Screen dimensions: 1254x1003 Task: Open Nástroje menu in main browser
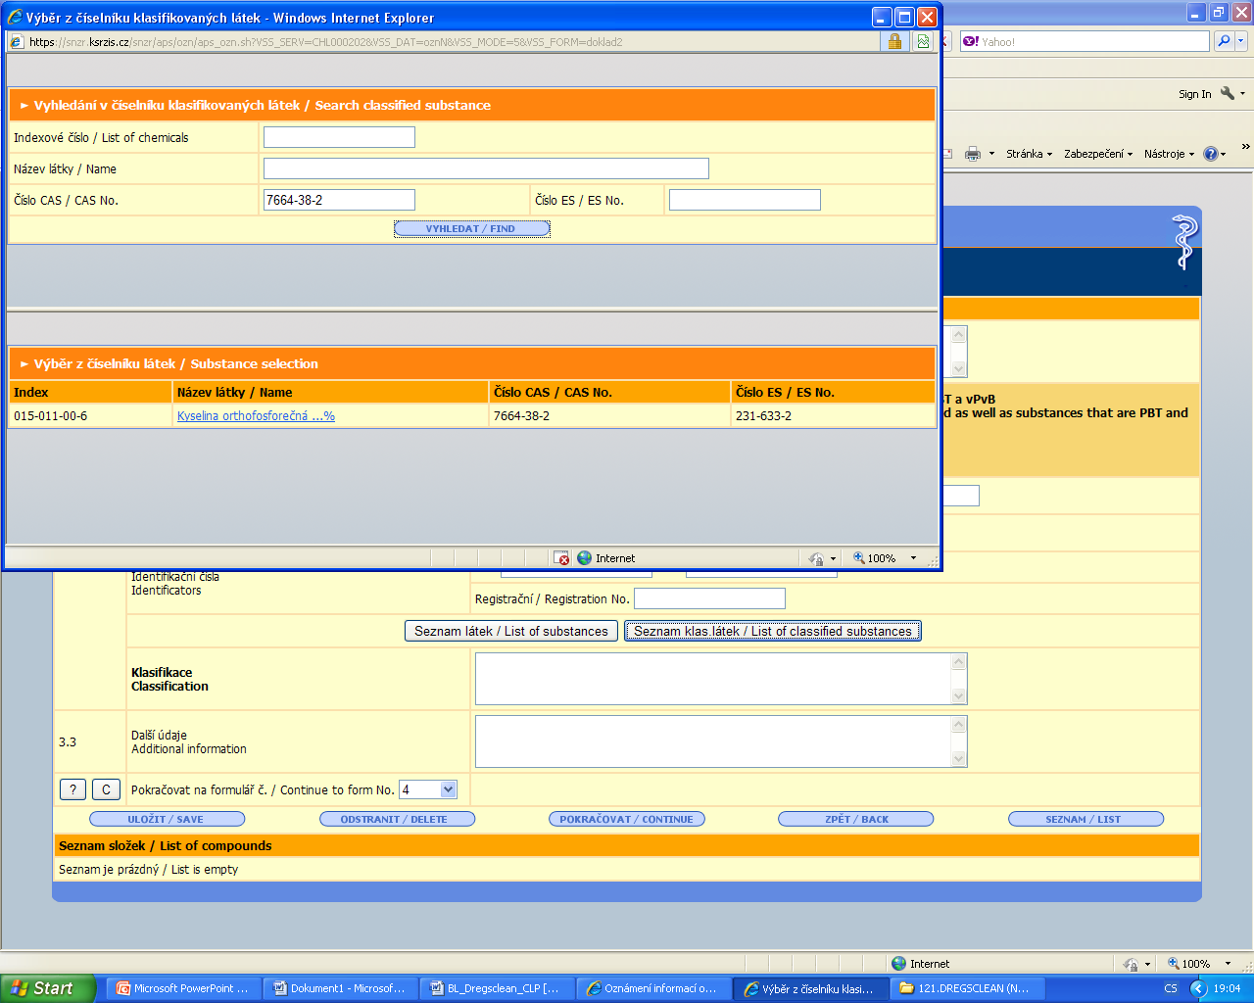click(x=1169, y=154)
